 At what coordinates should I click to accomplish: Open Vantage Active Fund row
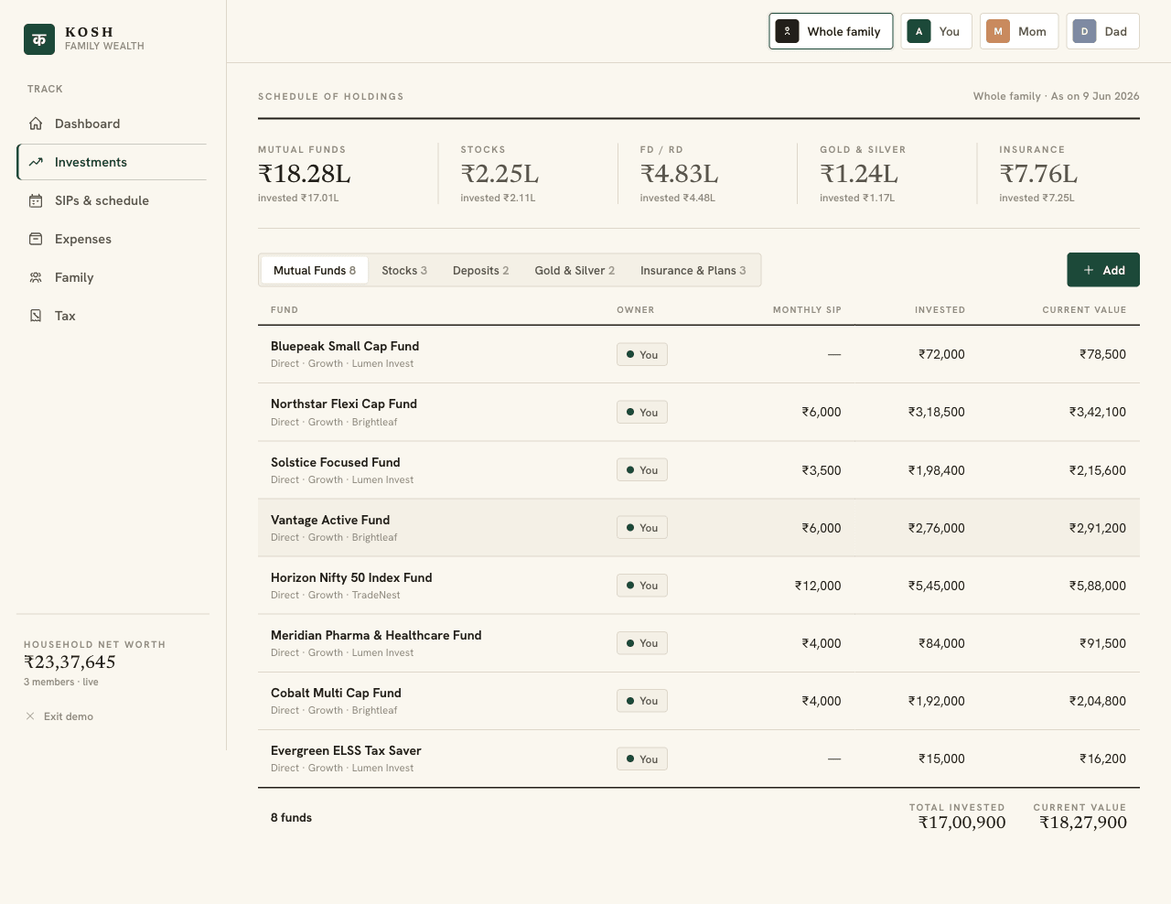(699, 528)
